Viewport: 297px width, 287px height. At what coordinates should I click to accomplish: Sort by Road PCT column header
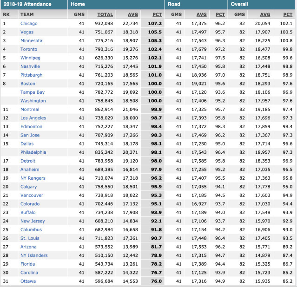[220, 14]
